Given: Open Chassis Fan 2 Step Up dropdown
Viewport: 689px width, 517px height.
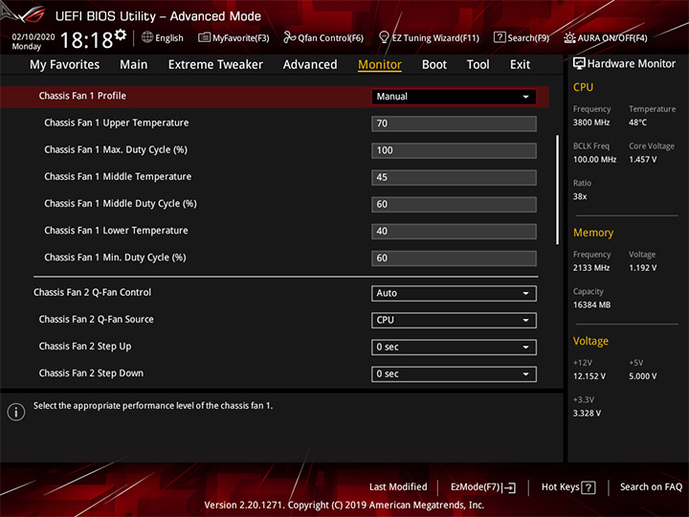Looking at the screenshot, I should [x=454, y=348].
